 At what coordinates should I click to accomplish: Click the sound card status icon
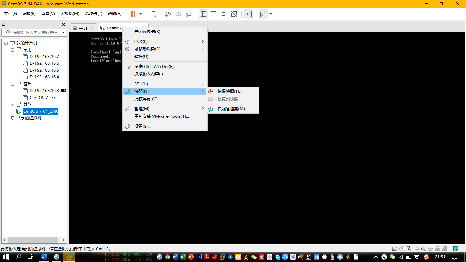423,249
